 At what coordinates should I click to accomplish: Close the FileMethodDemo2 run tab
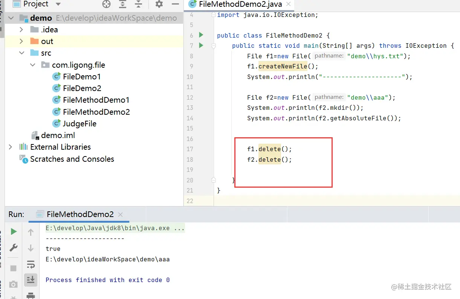click(121, 214)
